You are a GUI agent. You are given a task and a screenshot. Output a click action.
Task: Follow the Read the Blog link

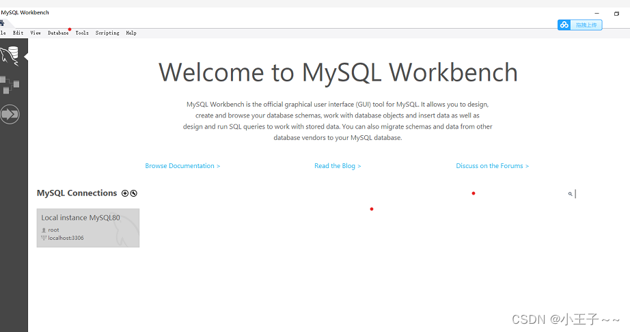coord(338,166)
